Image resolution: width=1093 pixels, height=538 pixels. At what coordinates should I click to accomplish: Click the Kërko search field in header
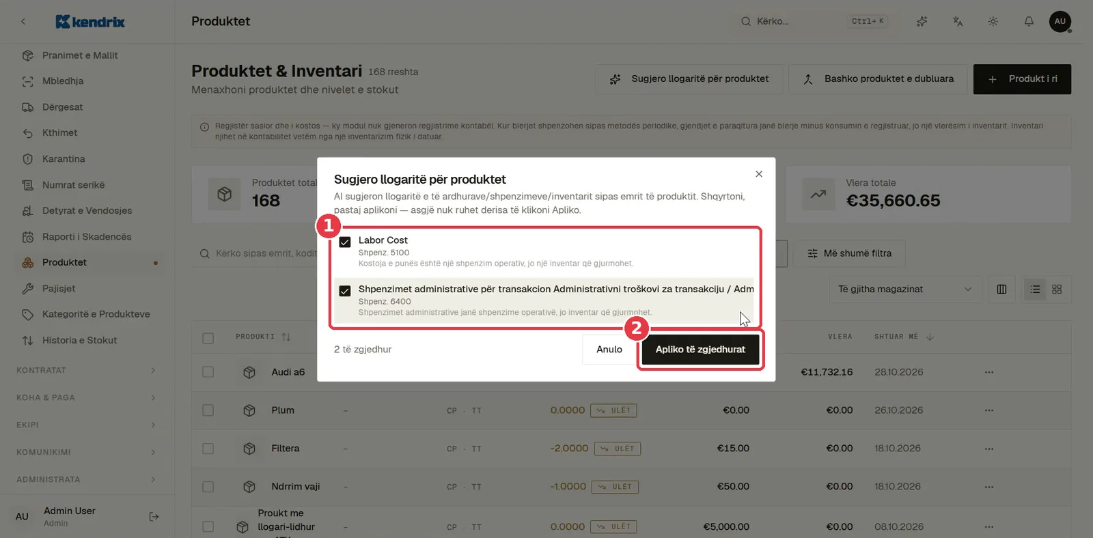(813, 21)
